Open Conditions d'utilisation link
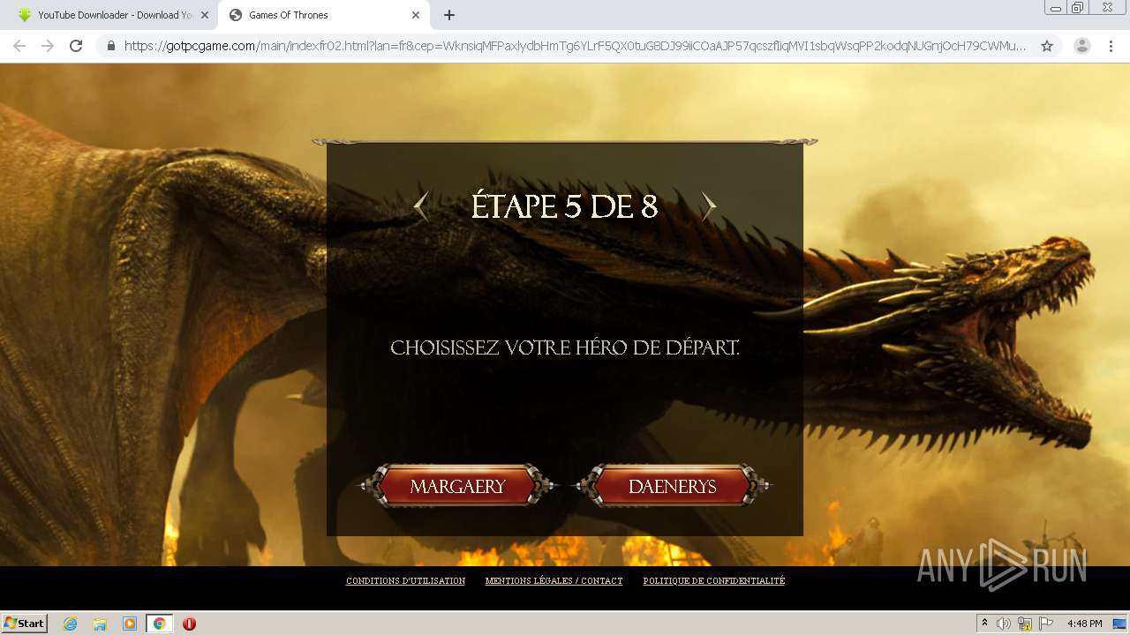 point(405,581)
